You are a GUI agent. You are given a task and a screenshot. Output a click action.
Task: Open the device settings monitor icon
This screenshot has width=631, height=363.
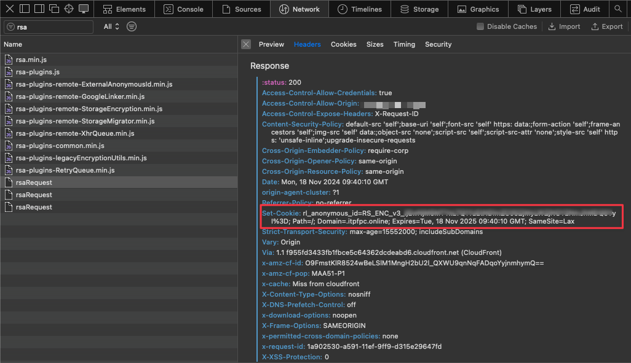pos(84,9)
